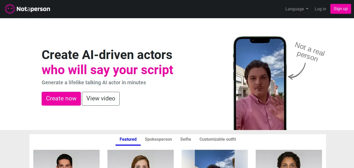Click the Notaperson hexagon logo icon
Screen dimensions: 354x168
(10, 9)
